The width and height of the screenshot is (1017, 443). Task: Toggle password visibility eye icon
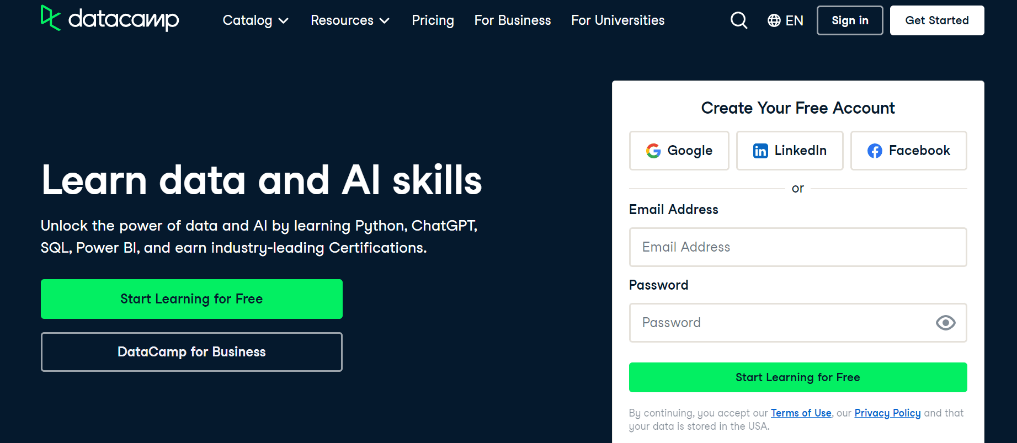[x=946, y=323]
